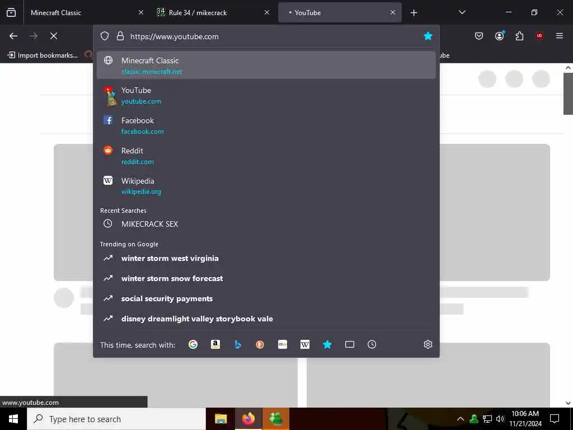The width and height of the screenshot is (573, 430).
Task: Search with Google this time
Action: pos(193,344)
